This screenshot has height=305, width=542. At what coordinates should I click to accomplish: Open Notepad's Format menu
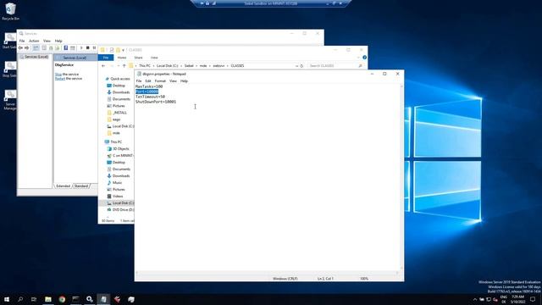pyautogui.click(x=160, y=81)
